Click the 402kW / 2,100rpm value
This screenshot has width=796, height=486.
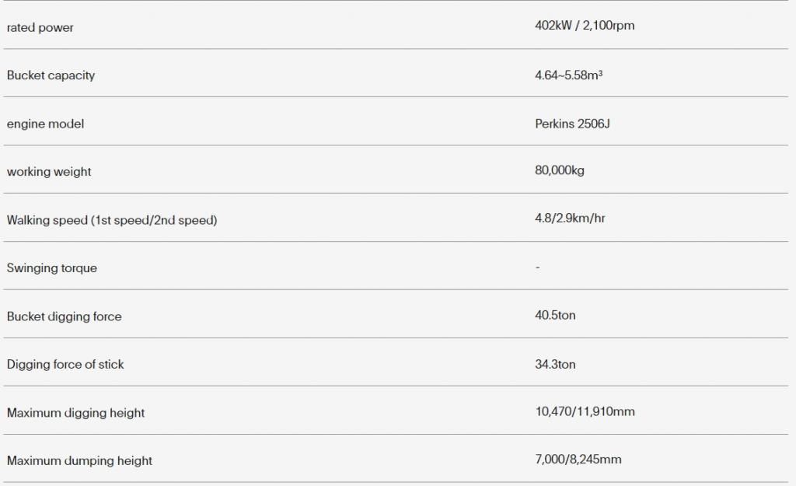(585, 26)
